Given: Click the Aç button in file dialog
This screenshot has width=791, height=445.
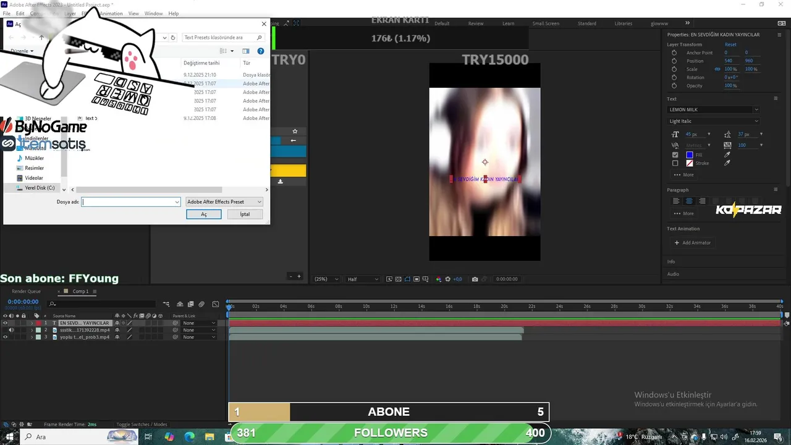Looking at the screenshot, I should (203, 214).
